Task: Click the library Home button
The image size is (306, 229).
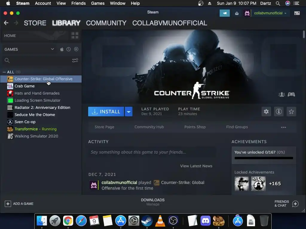Action: 10,36
